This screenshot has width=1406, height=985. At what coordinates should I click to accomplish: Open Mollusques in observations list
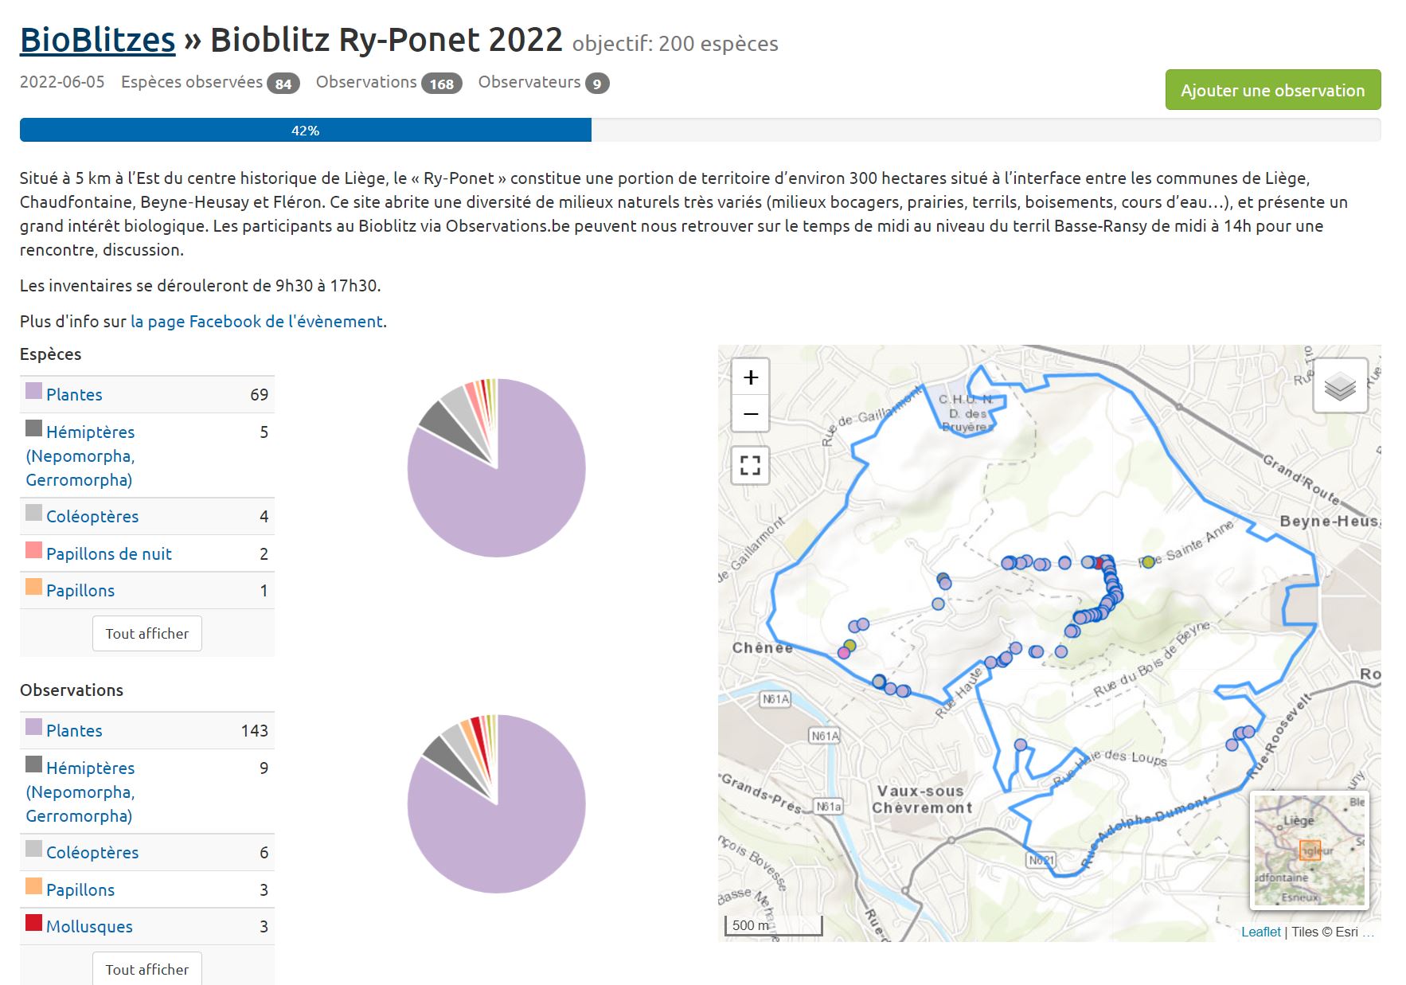pos(89,927)
